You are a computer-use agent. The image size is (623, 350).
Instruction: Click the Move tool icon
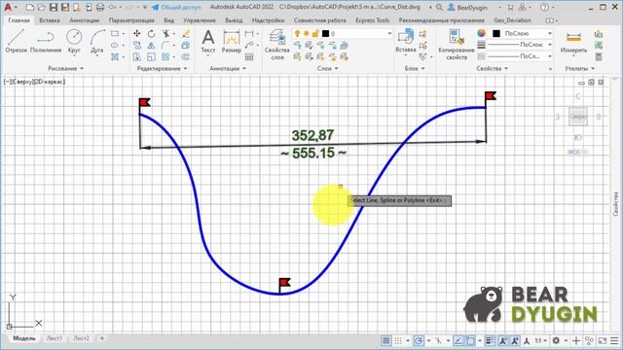(x=136, y=34)
